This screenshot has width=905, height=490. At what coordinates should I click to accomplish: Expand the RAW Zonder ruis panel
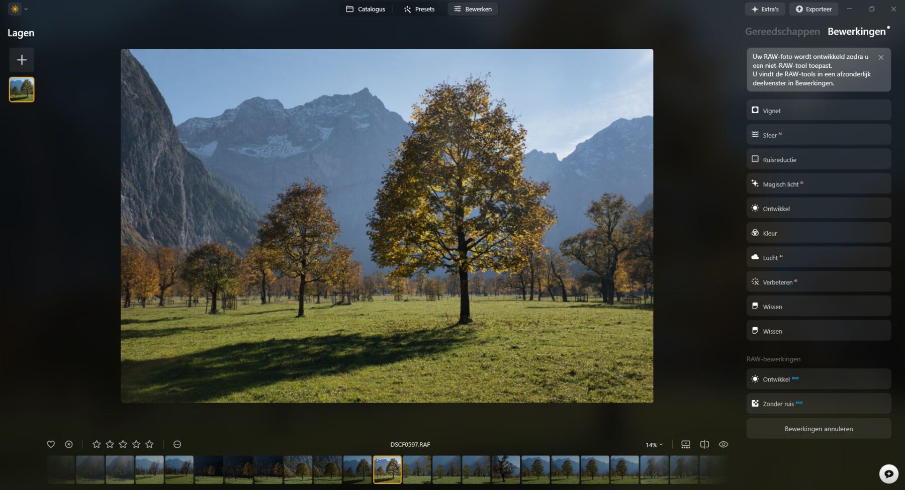tap(818, 404)
